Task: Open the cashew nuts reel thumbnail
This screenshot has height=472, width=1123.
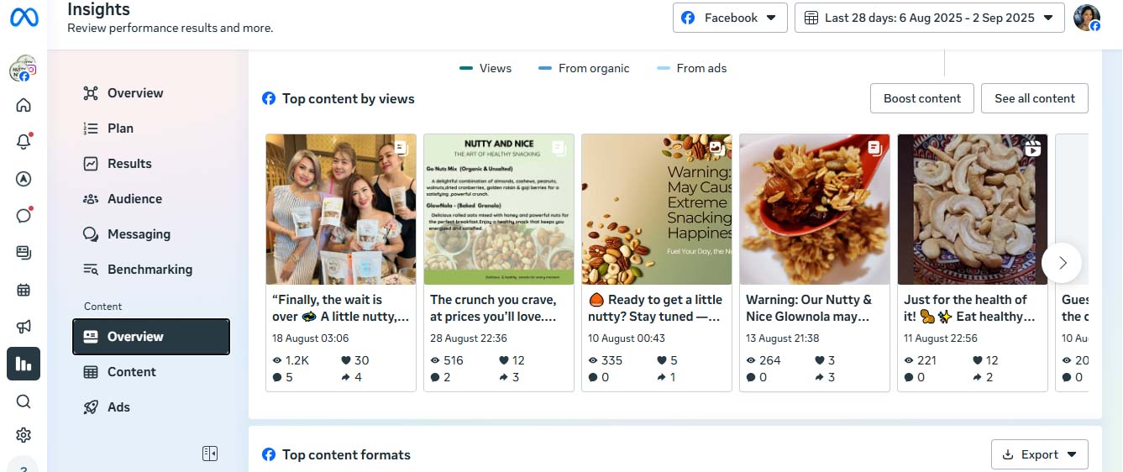Action: pos(972,209)
